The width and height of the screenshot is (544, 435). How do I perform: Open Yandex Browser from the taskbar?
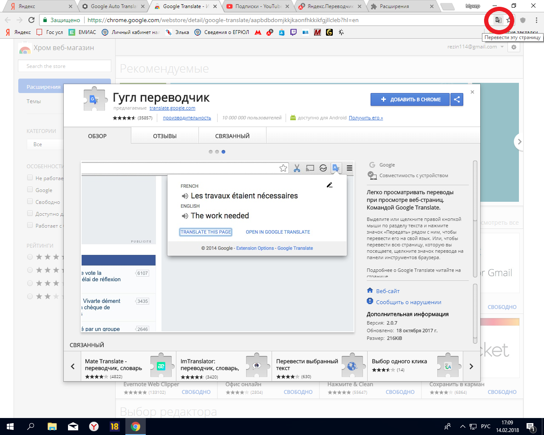pos(94,427)
